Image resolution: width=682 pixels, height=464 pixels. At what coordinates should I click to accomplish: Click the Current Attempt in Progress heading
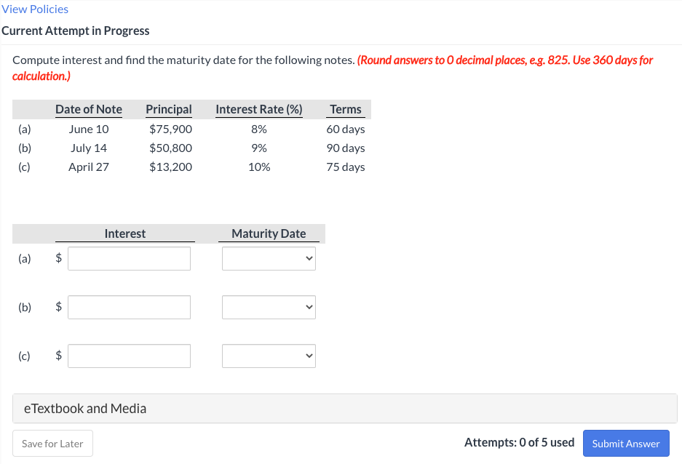76,31
